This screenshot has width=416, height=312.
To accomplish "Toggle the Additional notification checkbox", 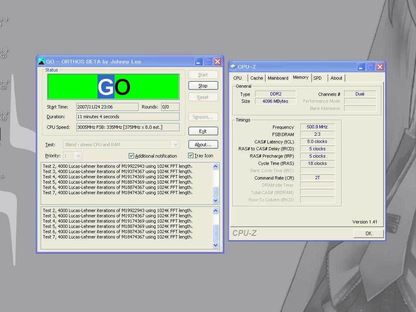I will [x=131, y=156].
